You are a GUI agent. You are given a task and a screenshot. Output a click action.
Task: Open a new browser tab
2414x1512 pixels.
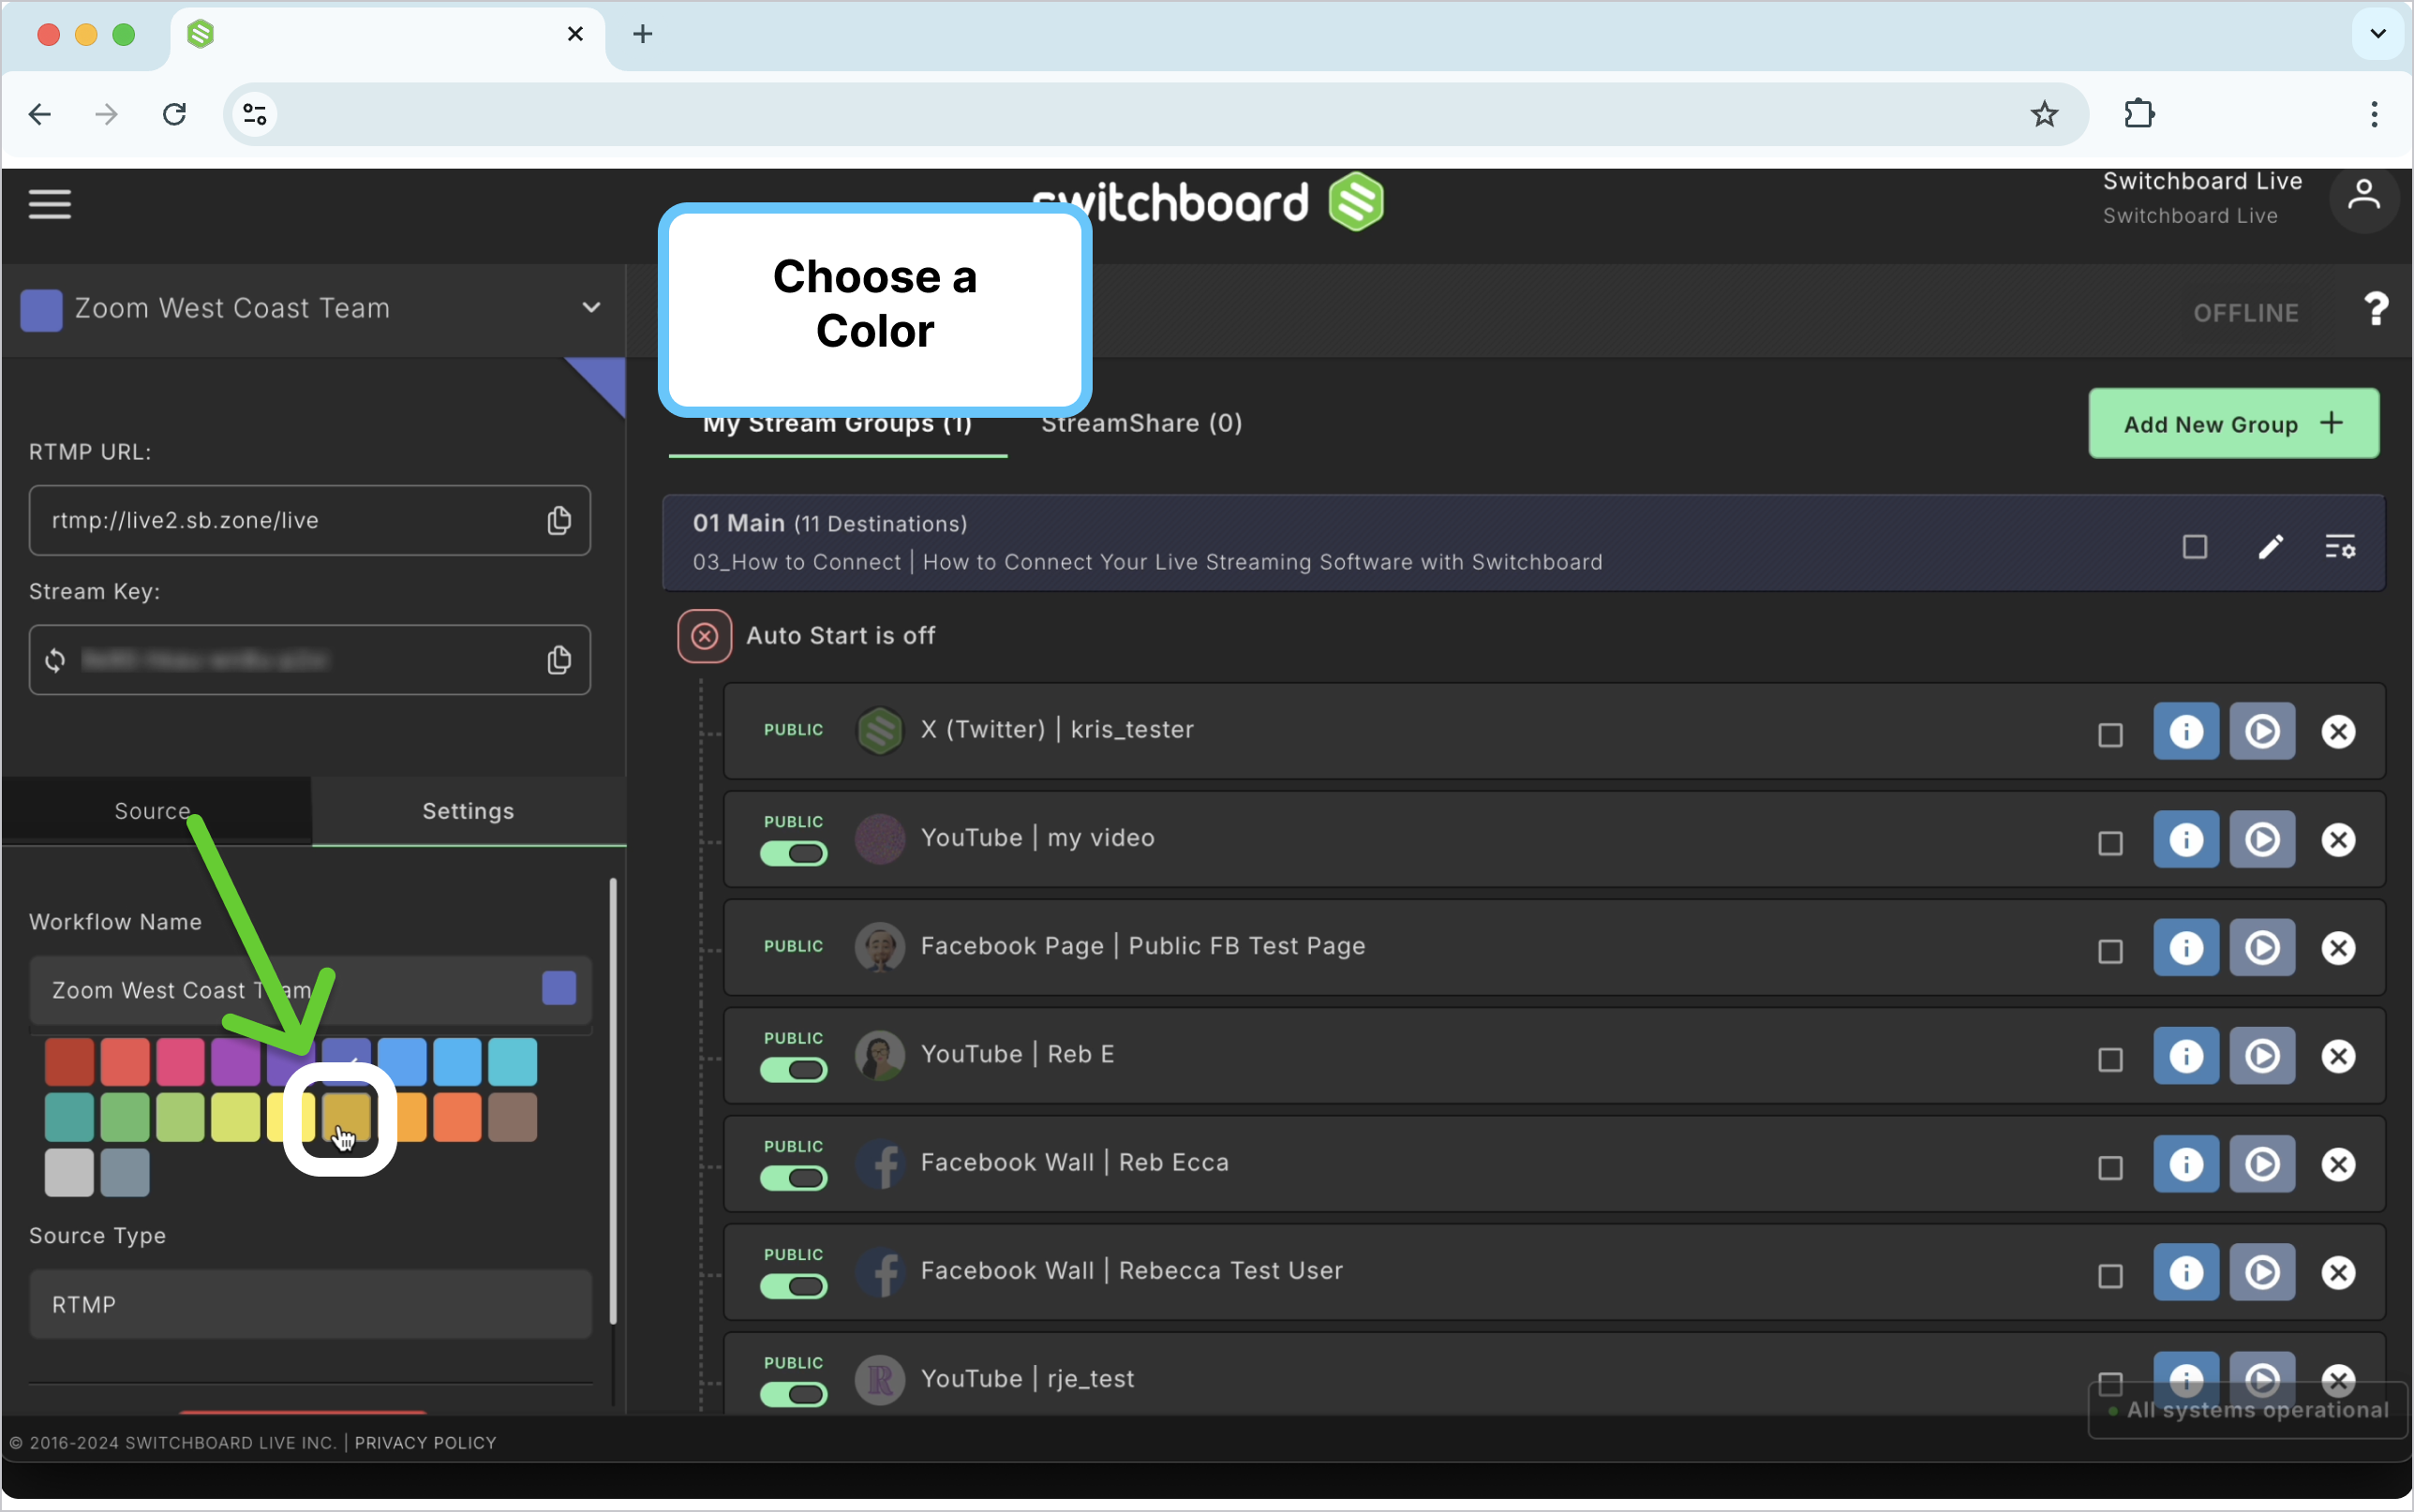(642, 34)
